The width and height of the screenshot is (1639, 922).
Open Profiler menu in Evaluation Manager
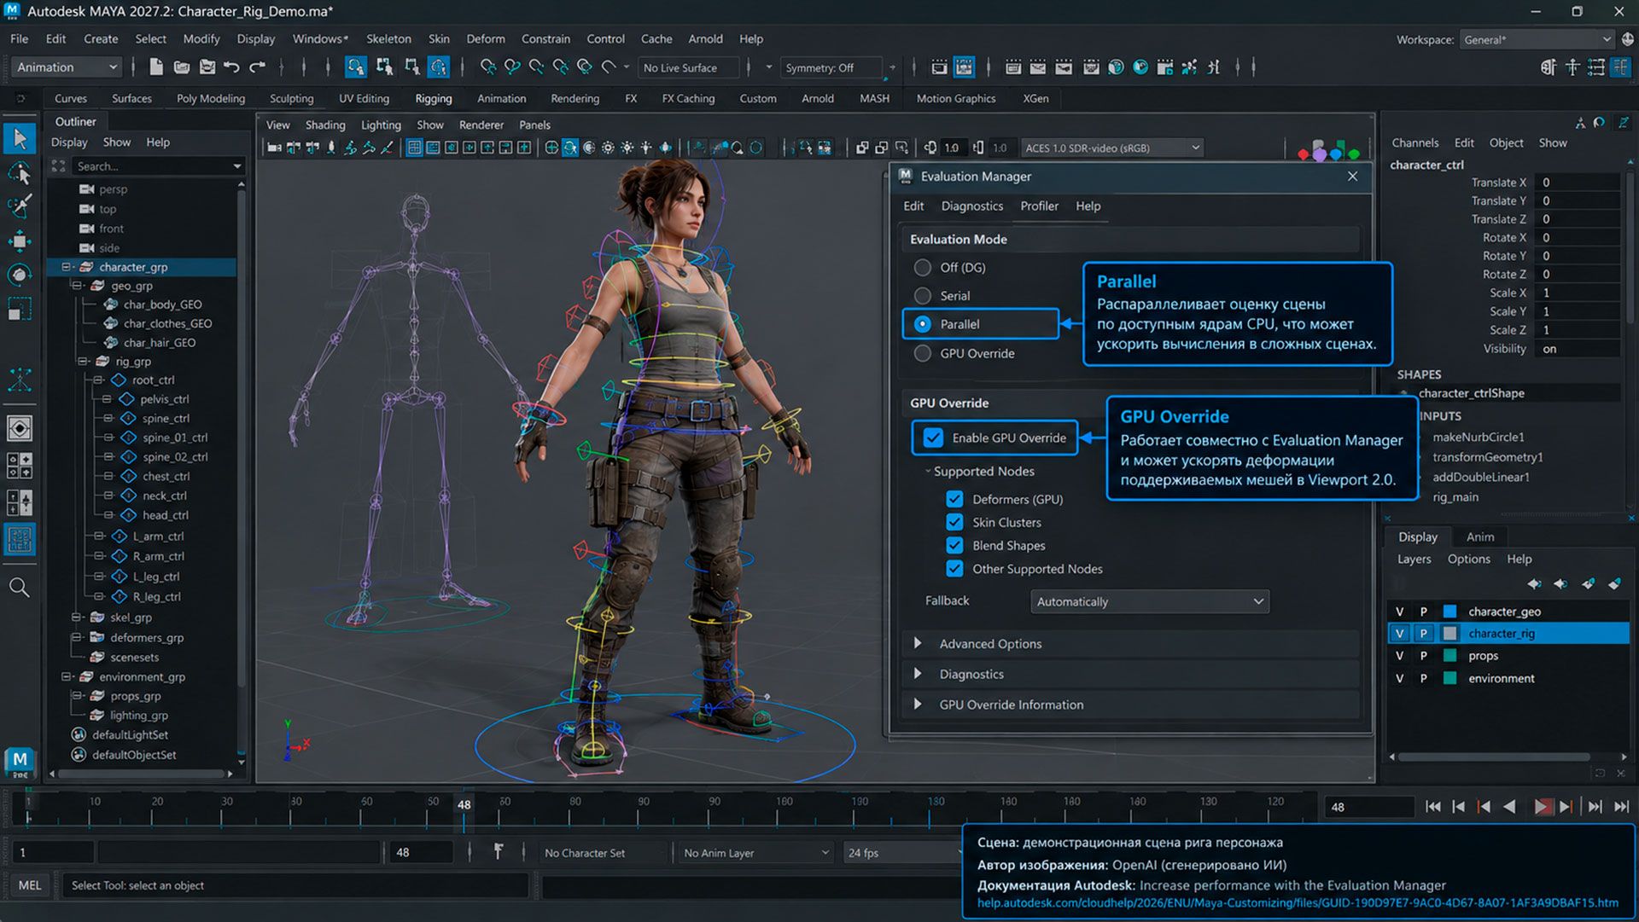[1039, 206]
